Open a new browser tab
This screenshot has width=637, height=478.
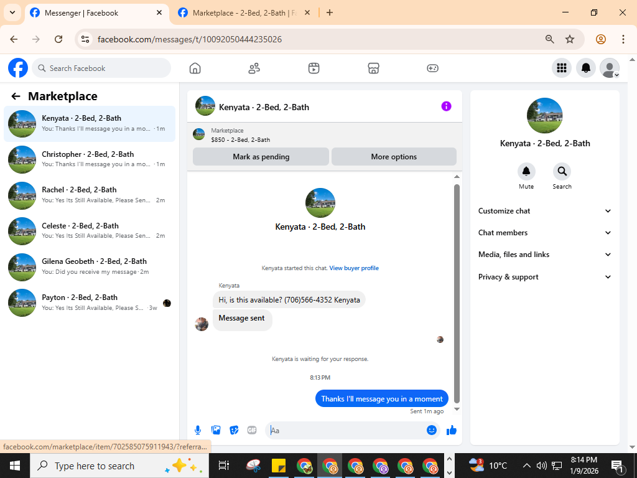click(330, 12)
